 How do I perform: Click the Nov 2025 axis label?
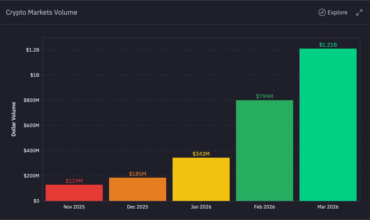click(x=74, y=207)
